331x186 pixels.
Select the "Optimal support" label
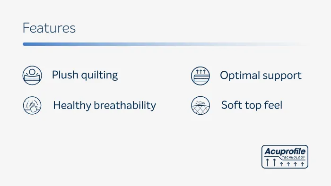click(x=261, y=76)
